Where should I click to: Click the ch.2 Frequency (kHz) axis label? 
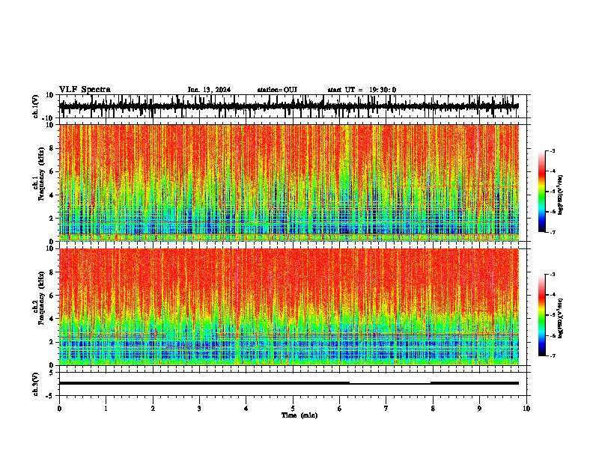[38, 298]
